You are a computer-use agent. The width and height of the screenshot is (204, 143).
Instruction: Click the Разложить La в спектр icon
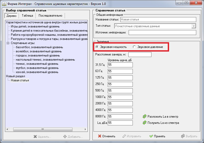(x=144, y=116)
